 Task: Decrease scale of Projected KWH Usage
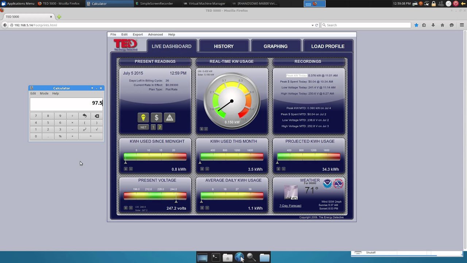283,169
